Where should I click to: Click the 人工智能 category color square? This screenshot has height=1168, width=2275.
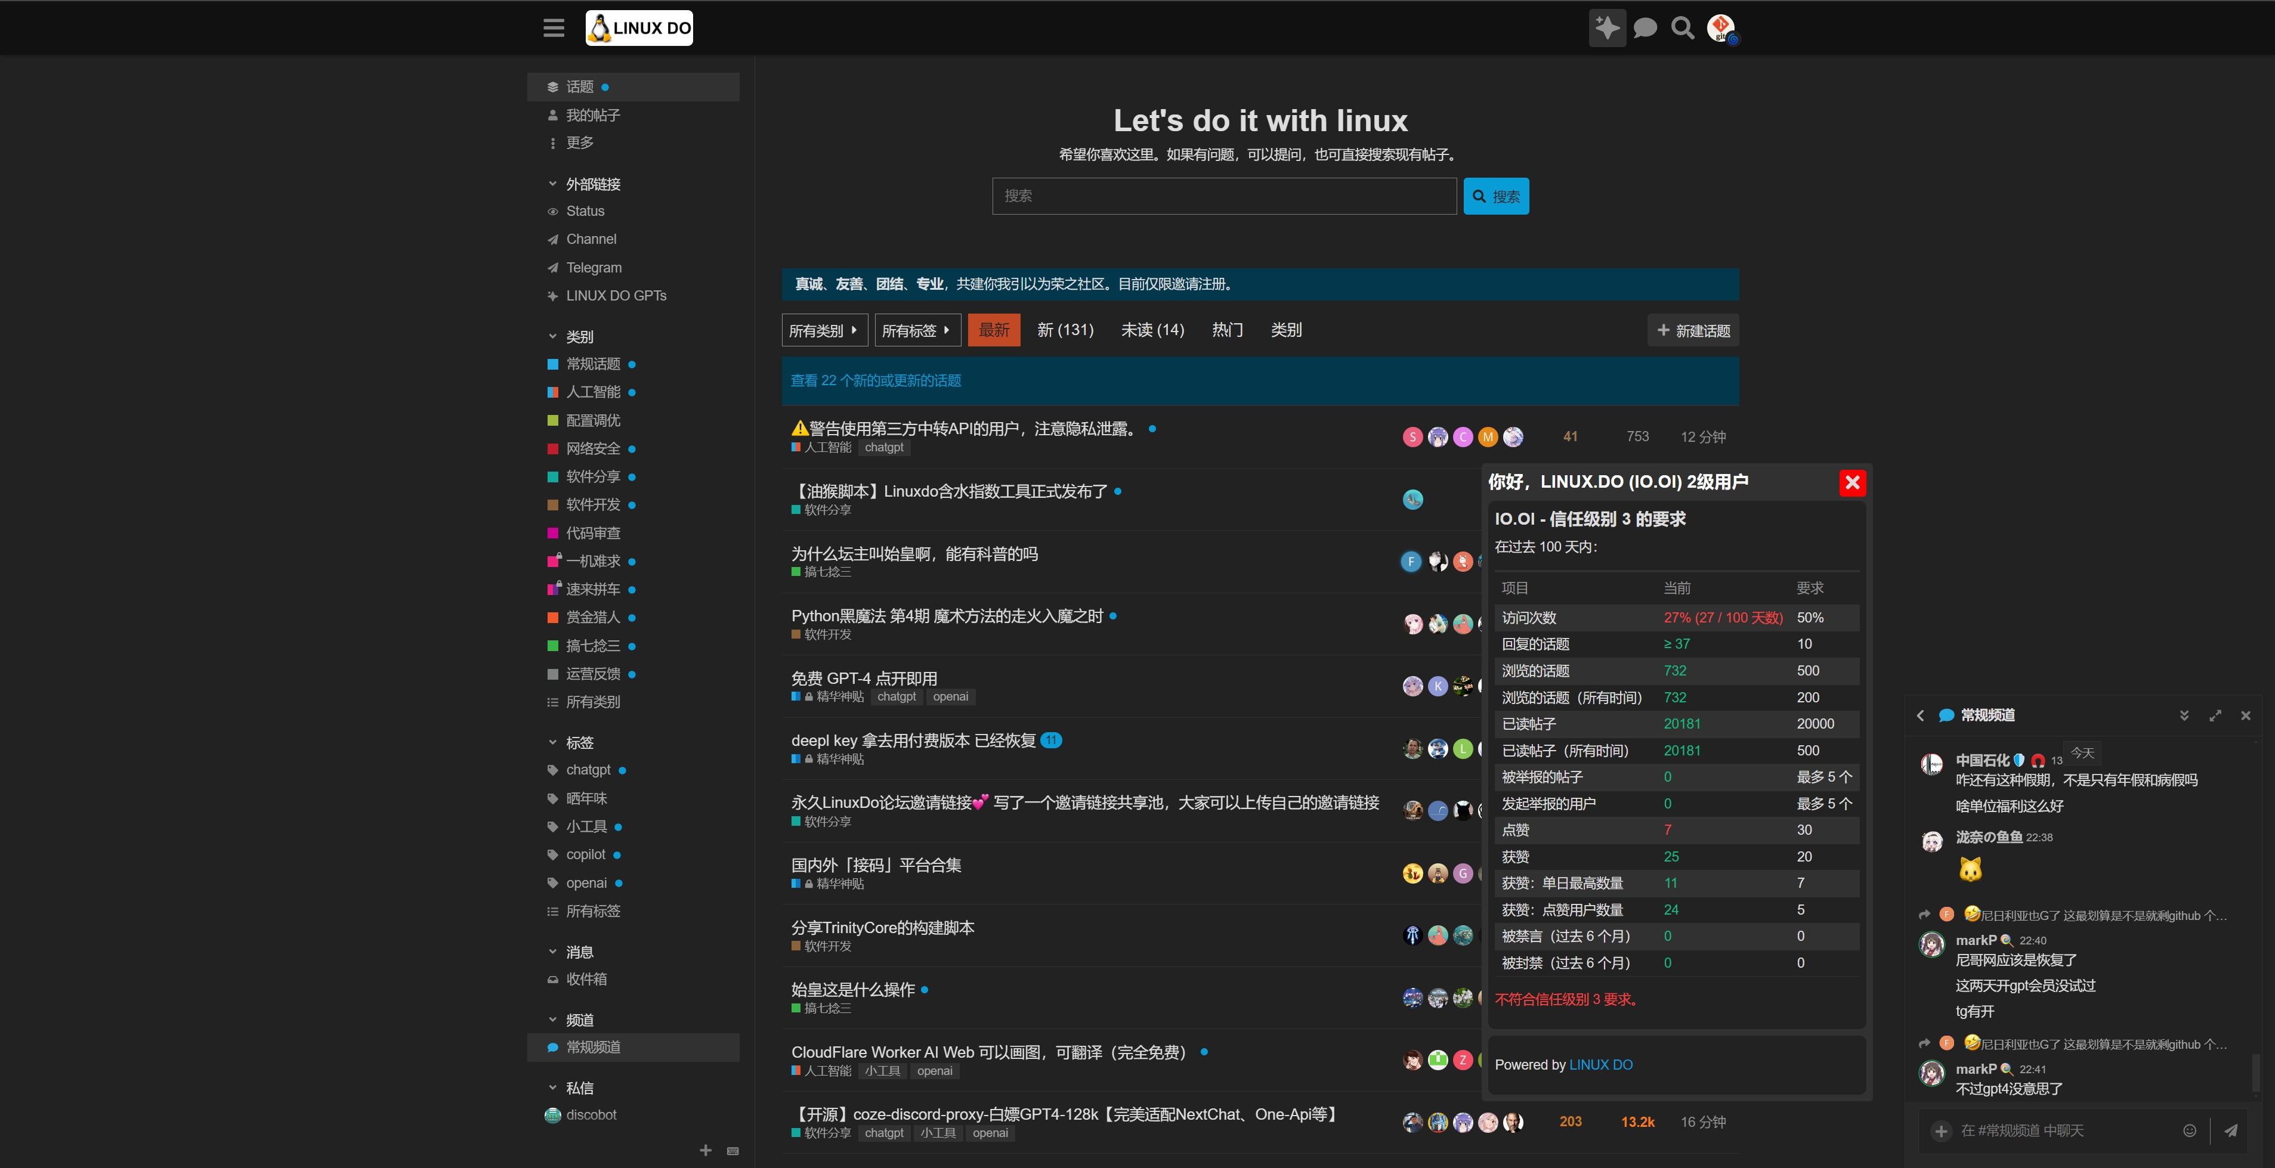point(553,392)
